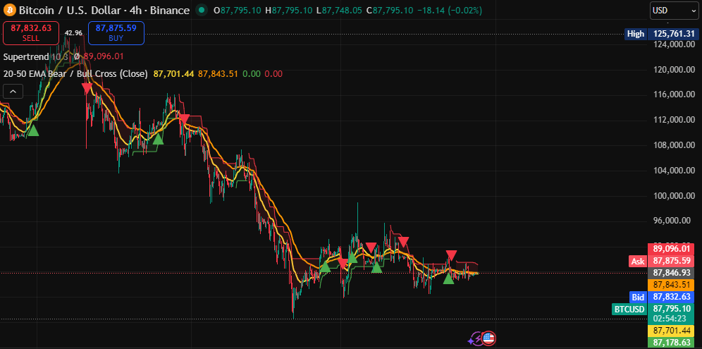Click the green market status dot
702x349 pixels.
(x=202, y=11)
